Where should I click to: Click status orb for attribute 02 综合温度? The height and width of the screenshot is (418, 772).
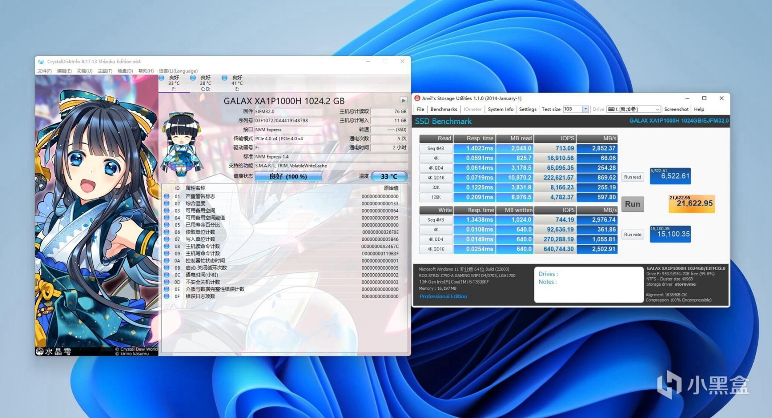coord(167,204)
